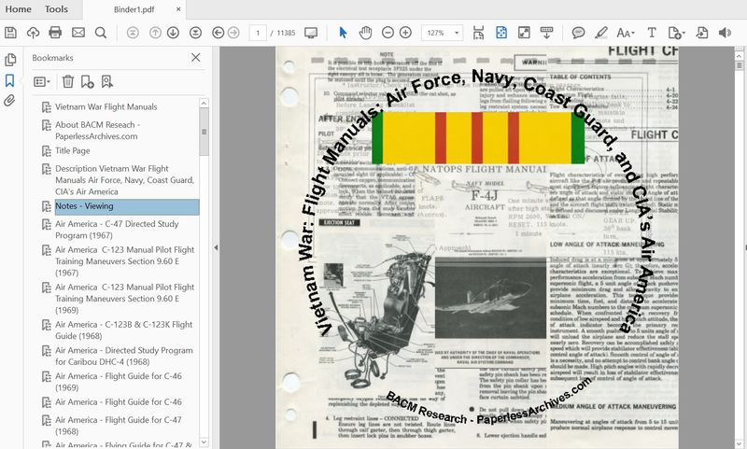Zoom in with plus icon
The height and width of the screenshot is (449, 747).
[405, 33]
